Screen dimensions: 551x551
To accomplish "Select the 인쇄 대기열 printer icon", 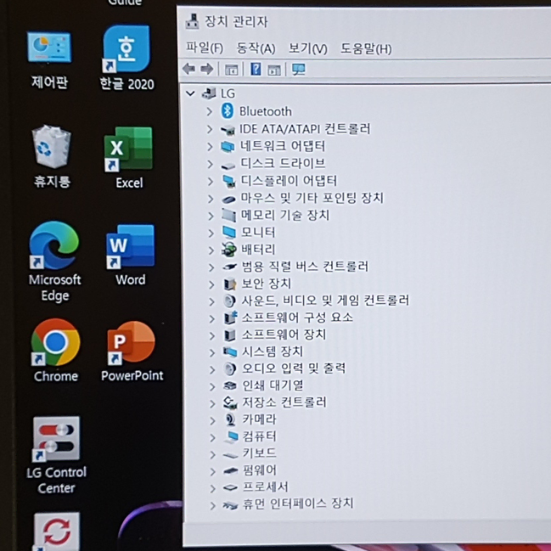I will 230,385.
